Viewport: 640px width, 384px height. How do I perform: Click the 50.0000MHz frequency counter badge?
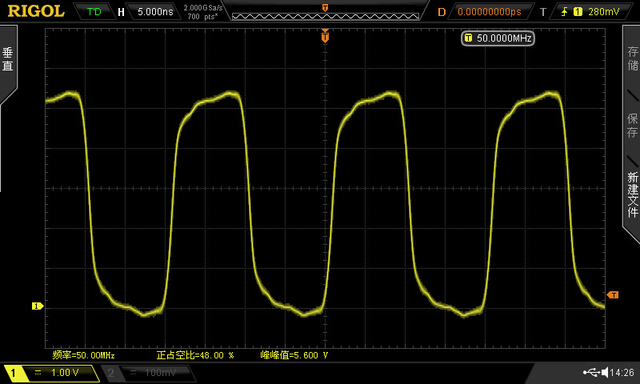click(498, 38)
